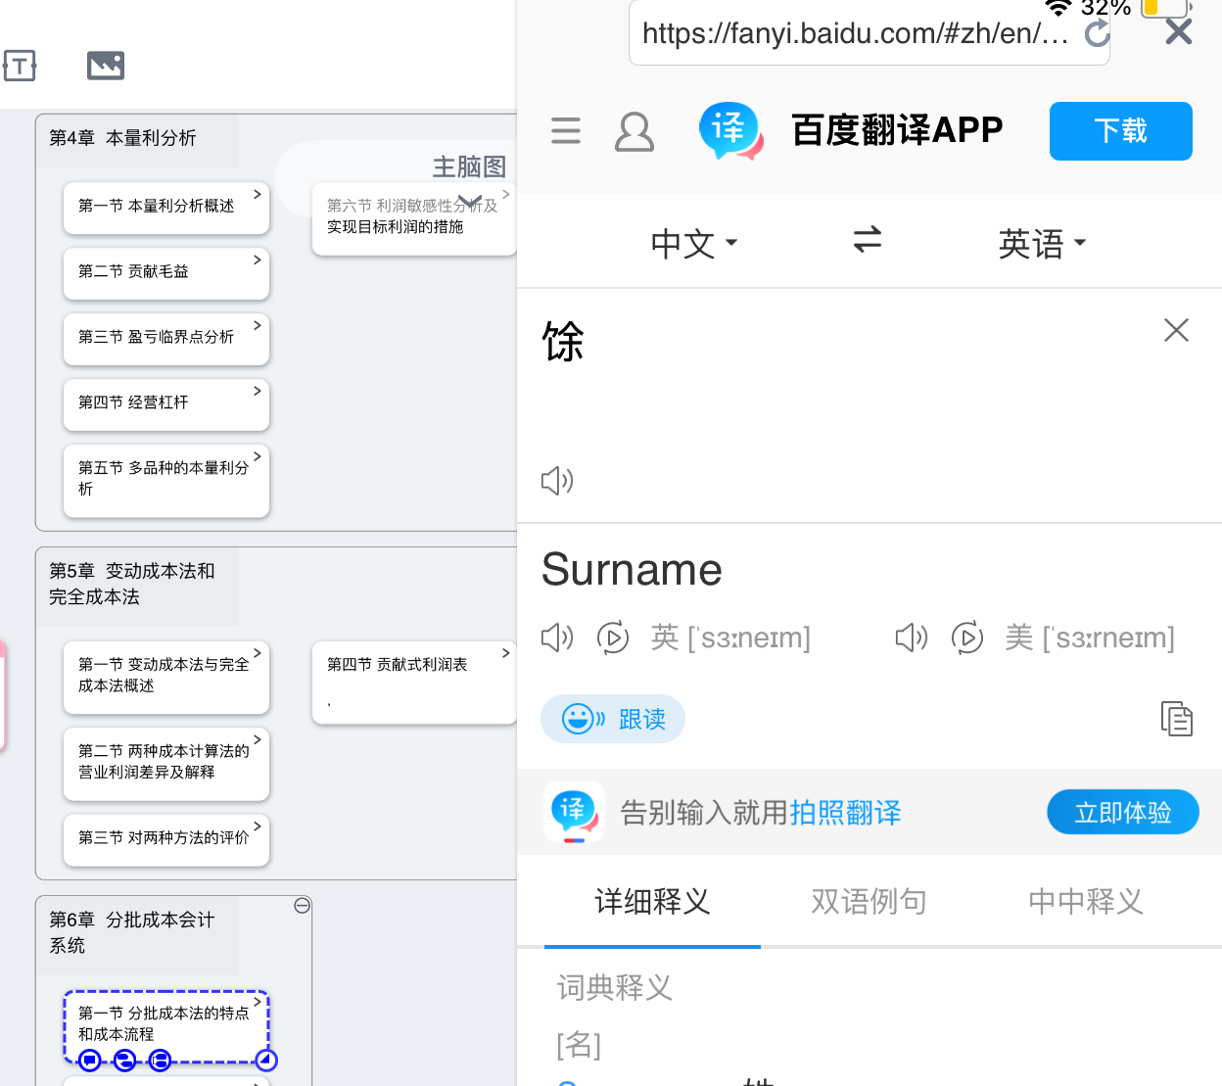
Task: Expand the 第三节 盈亏临界点分析 chevron
Action: 258,325
